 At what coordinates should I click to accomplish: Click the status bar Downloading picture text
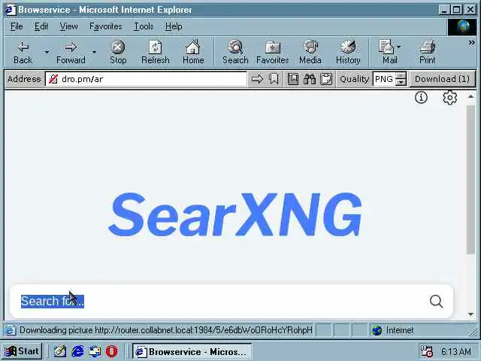point(165,330)
